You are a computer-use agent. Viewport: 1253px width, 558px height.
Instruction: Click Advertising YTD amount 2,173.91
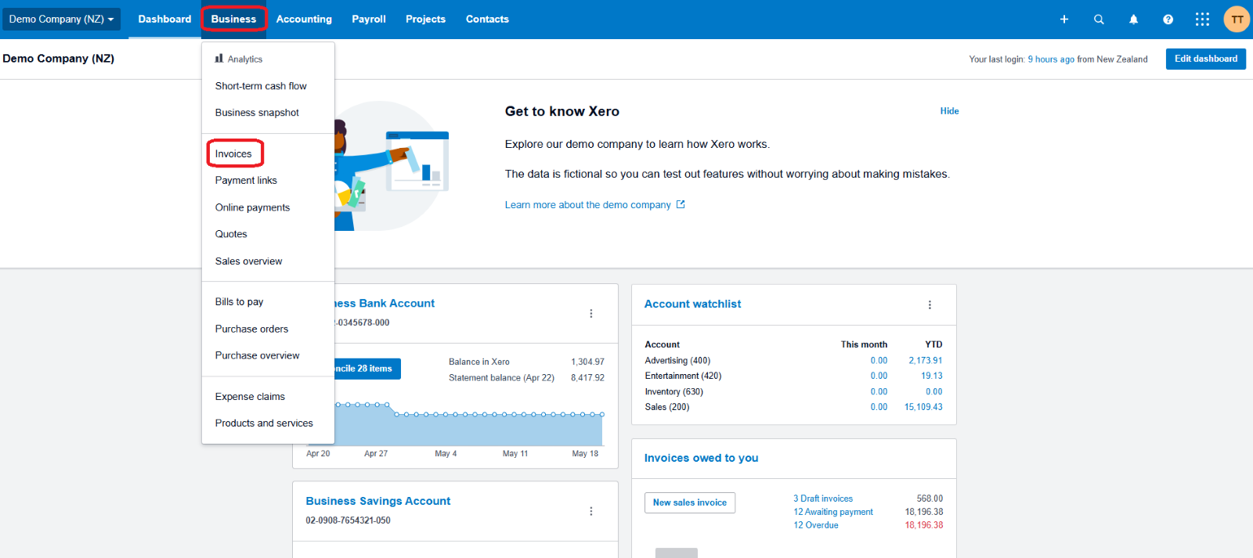(x=926, y=361)
